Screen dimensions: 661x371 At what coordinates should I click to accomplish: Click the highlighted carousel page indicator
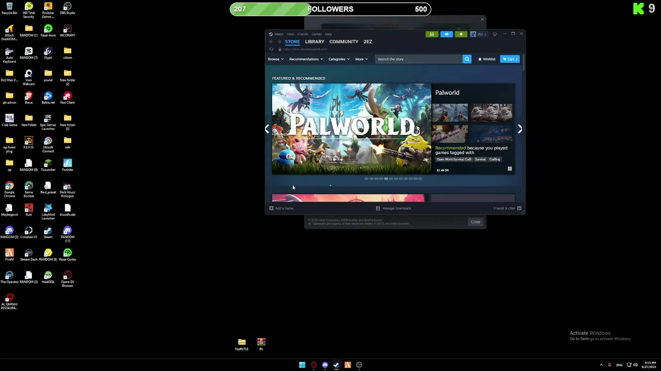pos(386,179)
